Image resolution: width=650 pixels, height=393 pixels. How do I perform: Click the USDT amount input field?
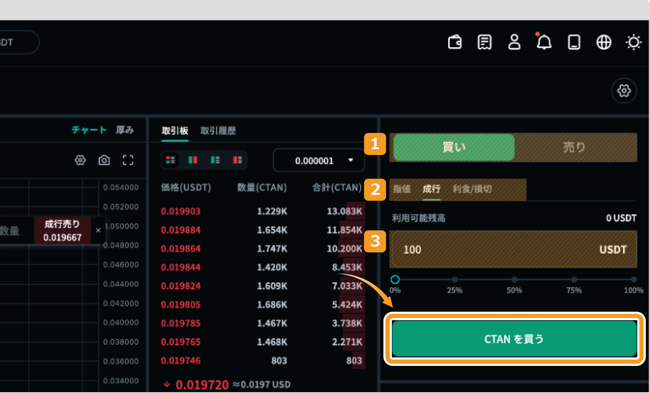coord(513,249)
